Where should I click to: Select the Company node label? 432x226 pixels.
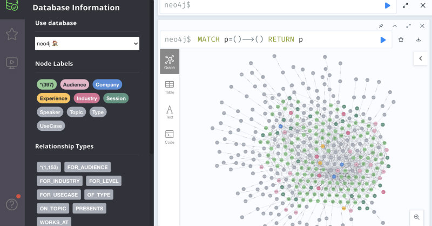[x=107, y=84]
